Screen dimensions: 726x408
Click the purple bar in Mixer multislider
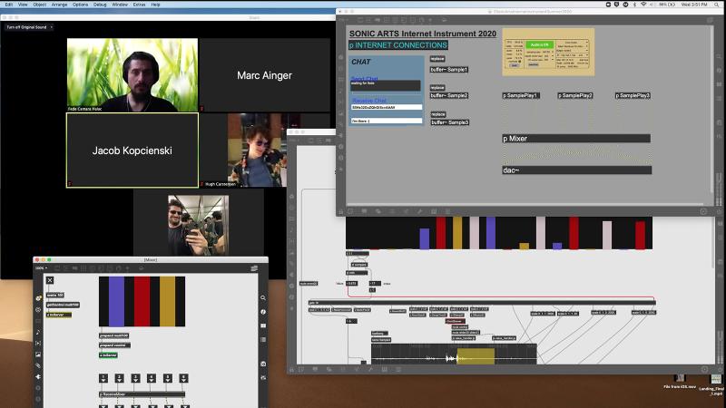pos(116,301)
